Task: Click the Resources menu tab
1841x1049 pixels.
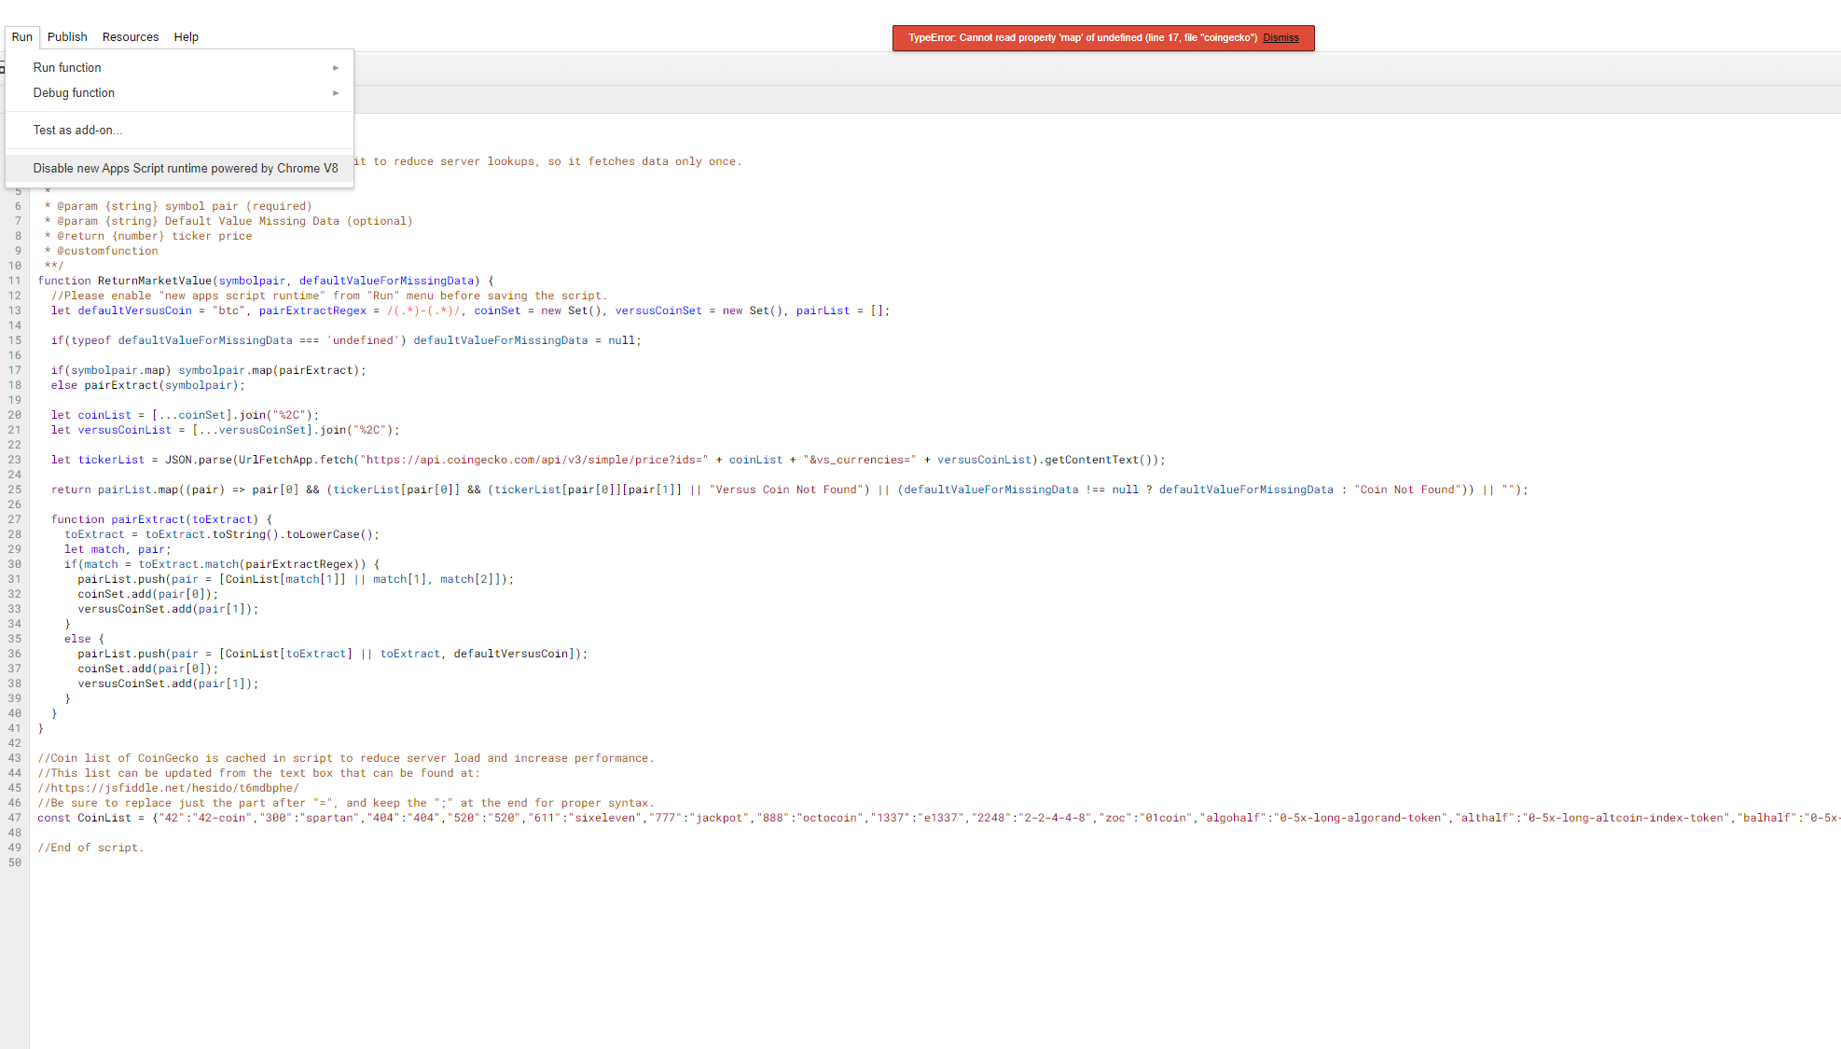Action: [x=129, y=35]
